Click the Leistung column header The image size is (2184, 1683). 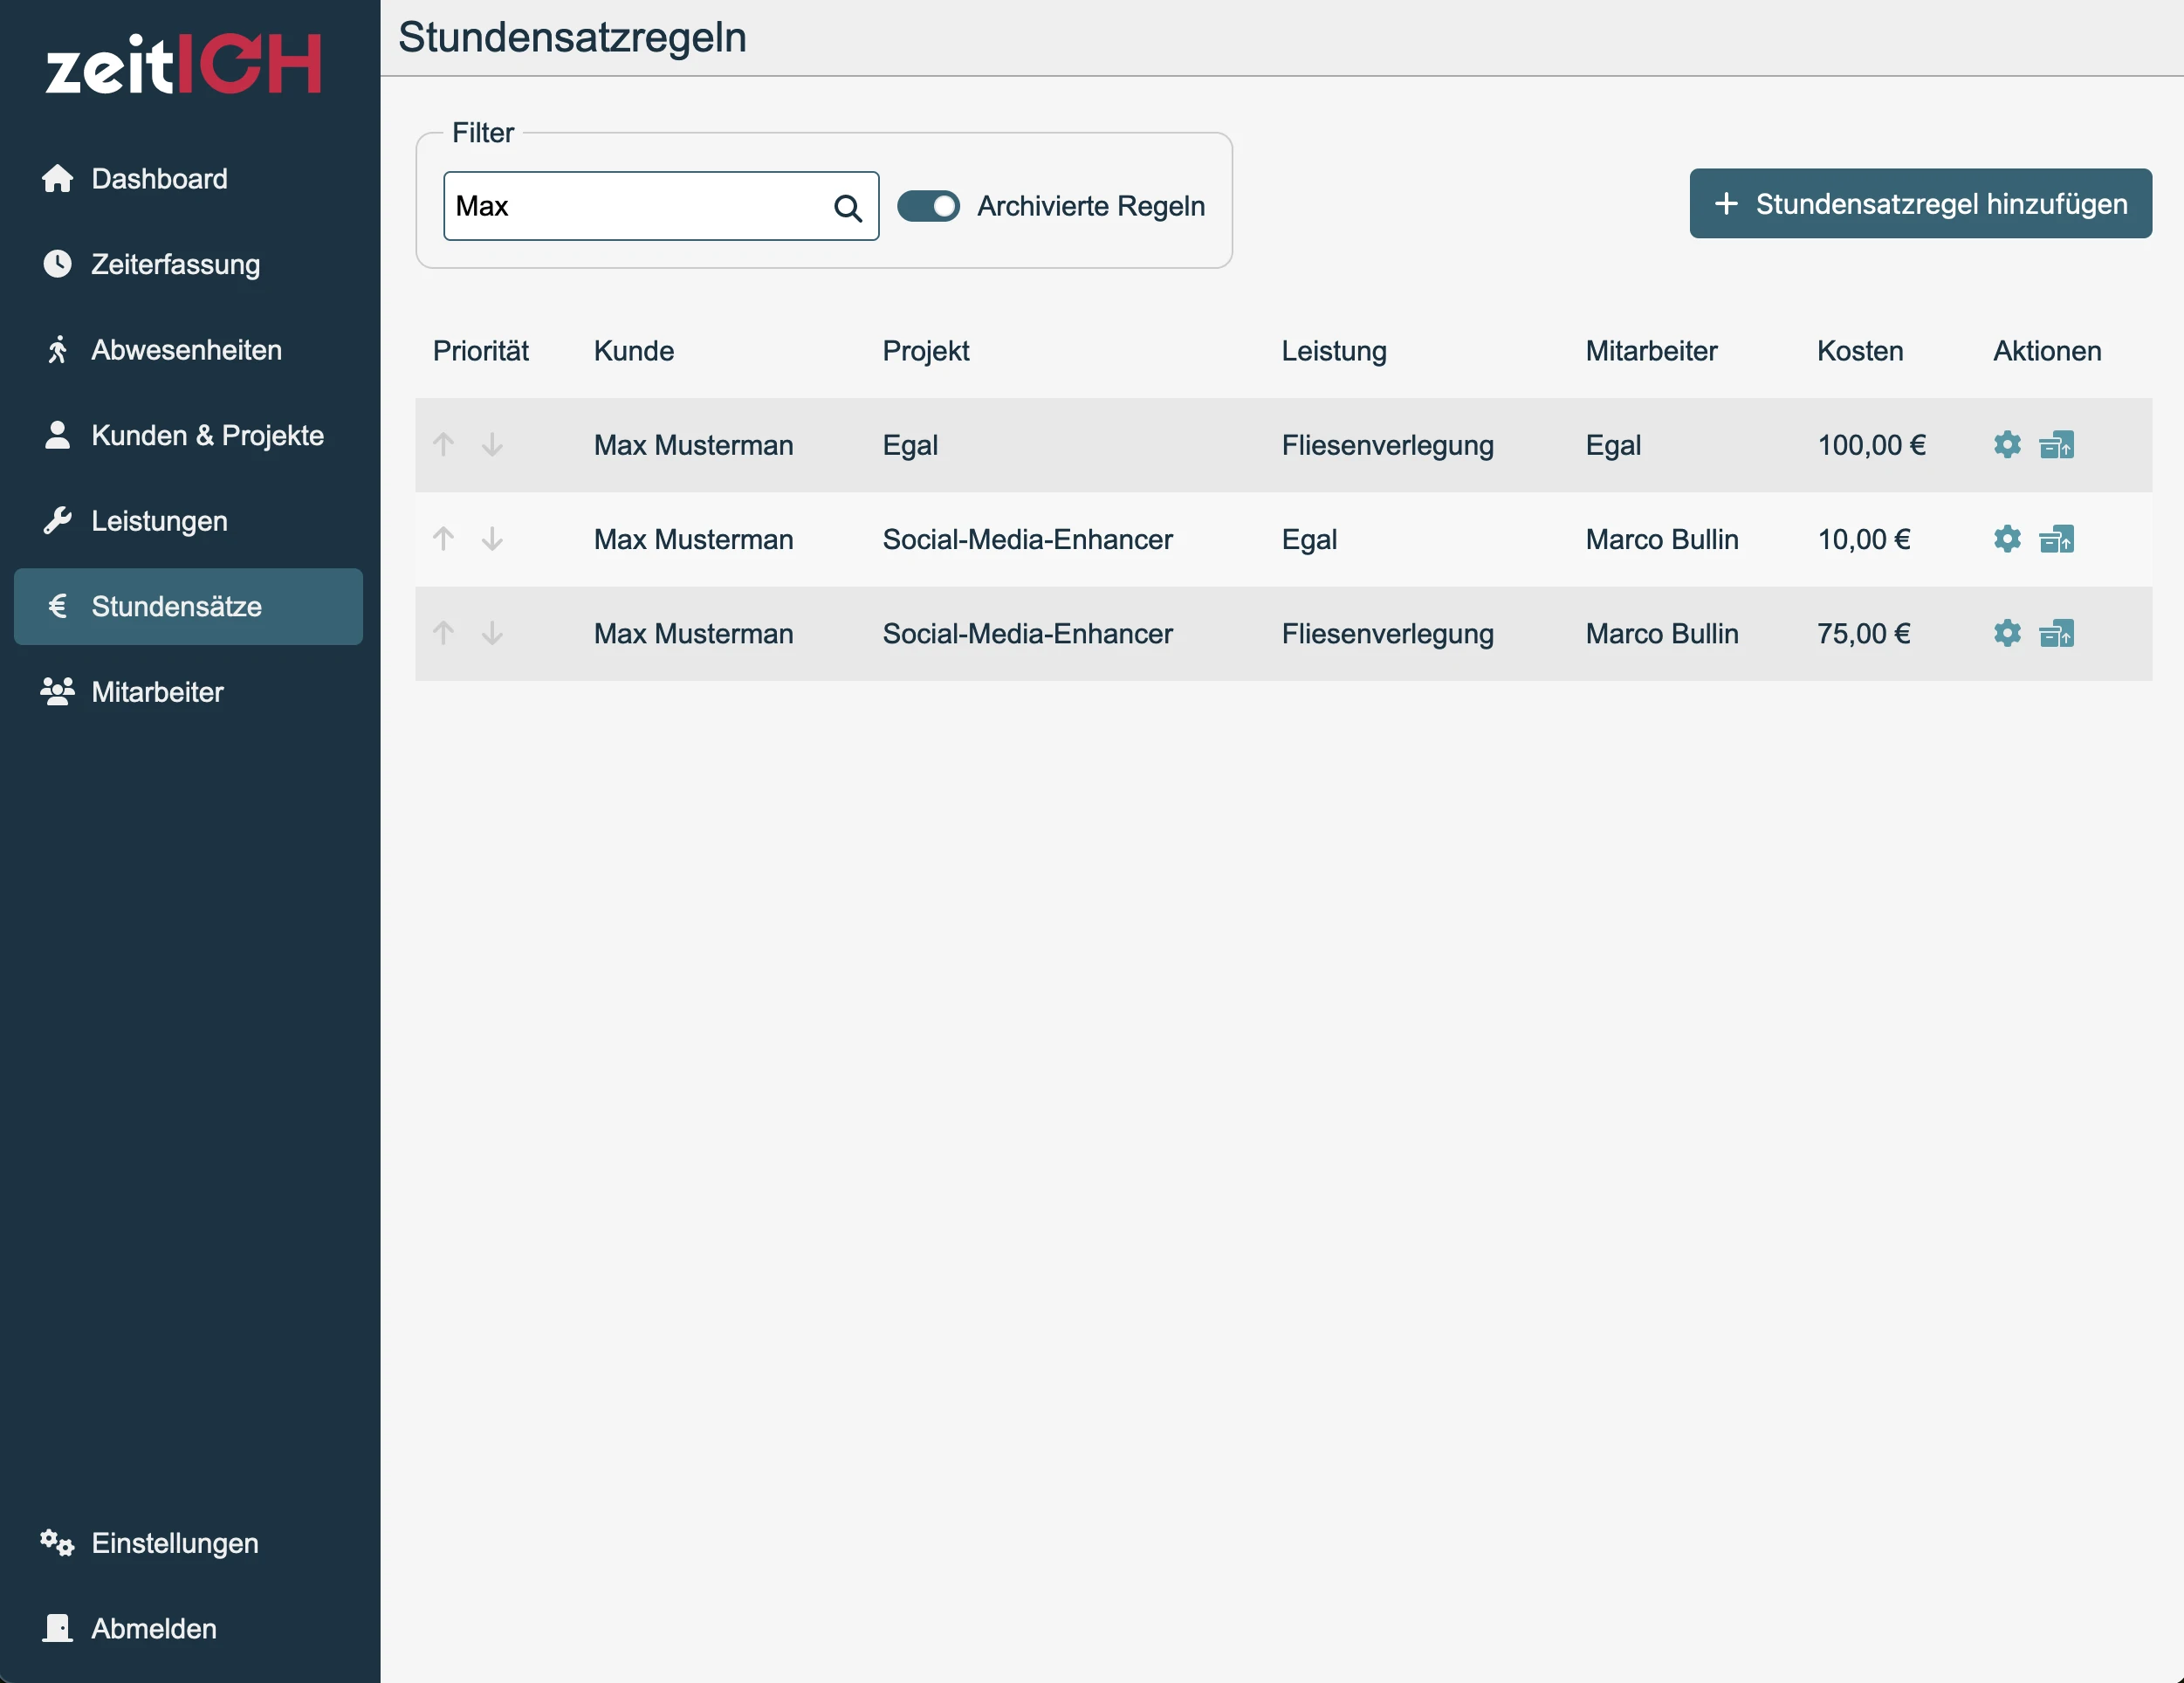pyautogui.click(x=1334, y=351)
